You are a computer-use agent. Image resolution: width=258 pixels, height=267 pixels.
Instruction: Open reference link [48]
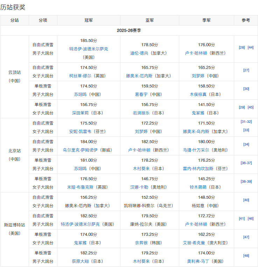point(246,256)
